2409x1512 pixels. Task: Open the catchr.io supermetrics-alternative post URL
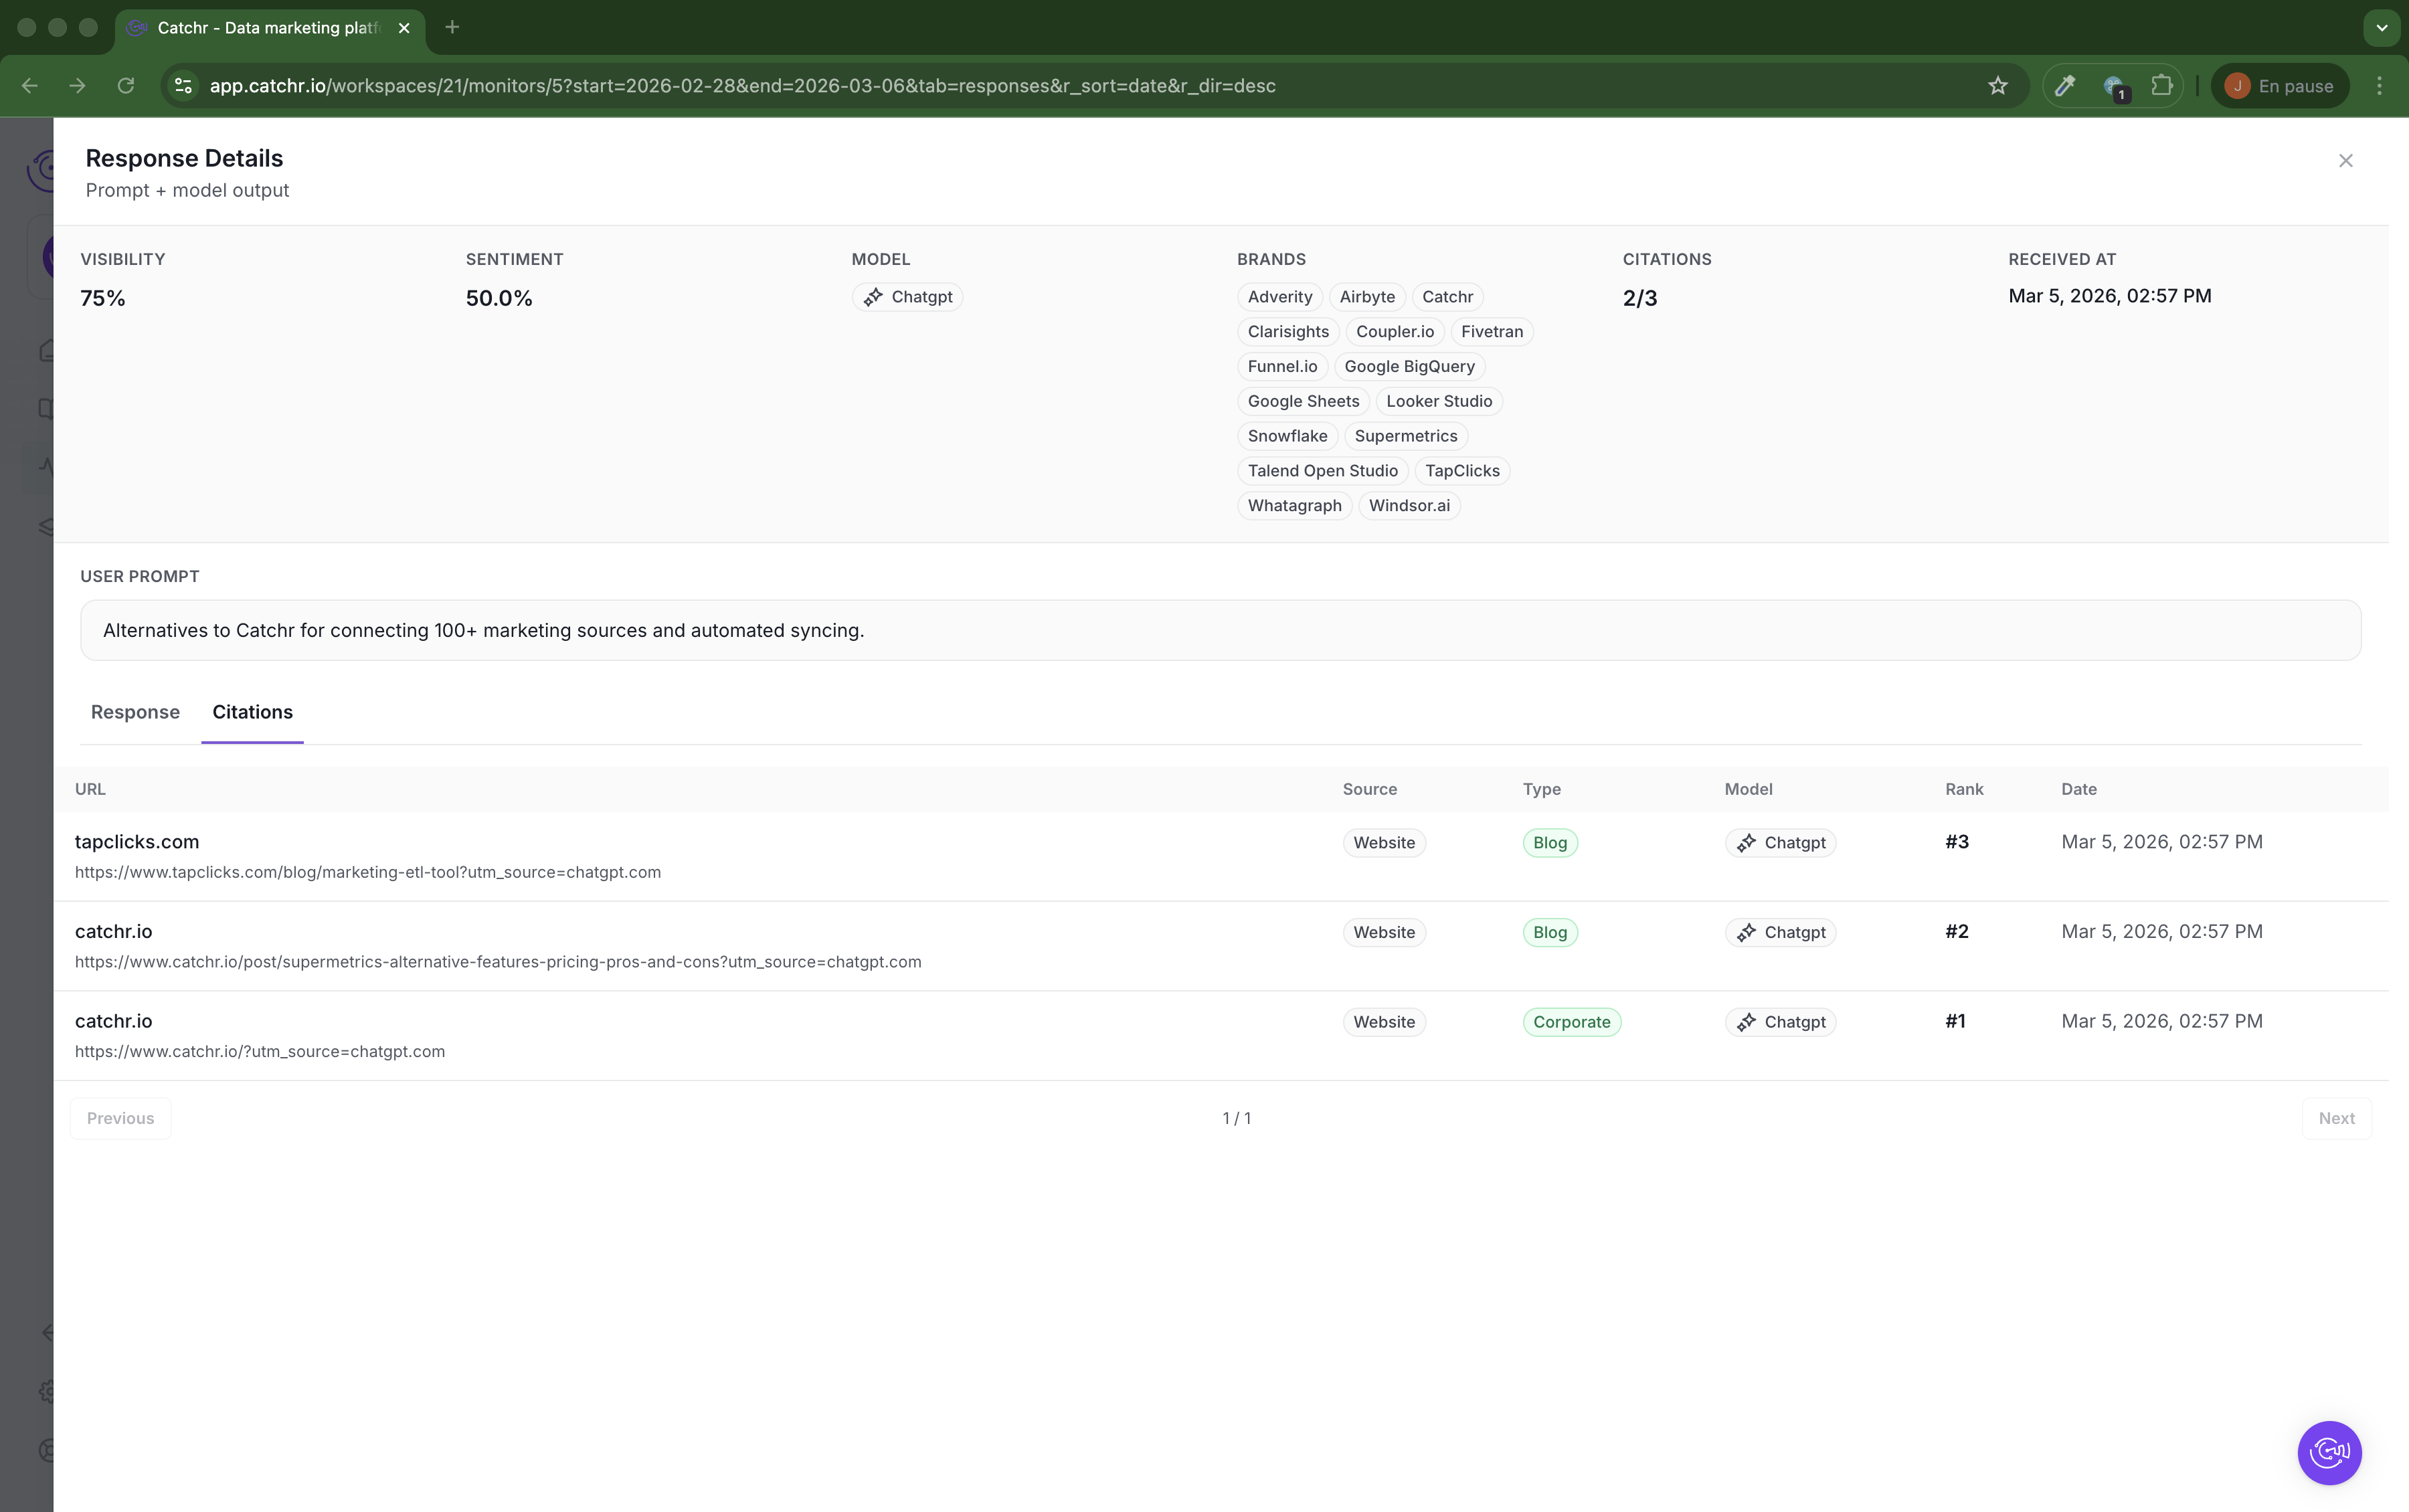tap(497, 962)
